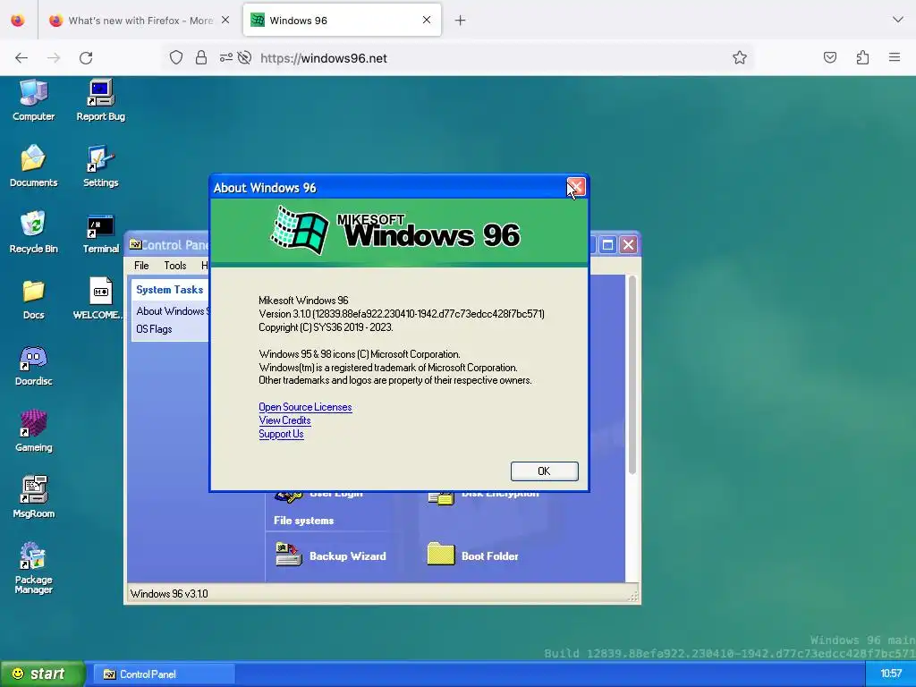Open the Documents desktop folder
The height and width of the screenshot is (687, 916).
33,165
